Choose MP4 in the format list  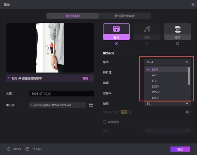[x=166, y=70]
